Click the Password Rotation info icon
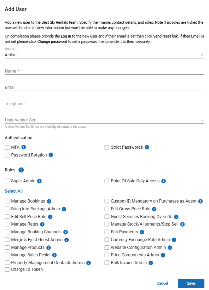The width and height of the screenshot is (209, 290). point(51,155)
